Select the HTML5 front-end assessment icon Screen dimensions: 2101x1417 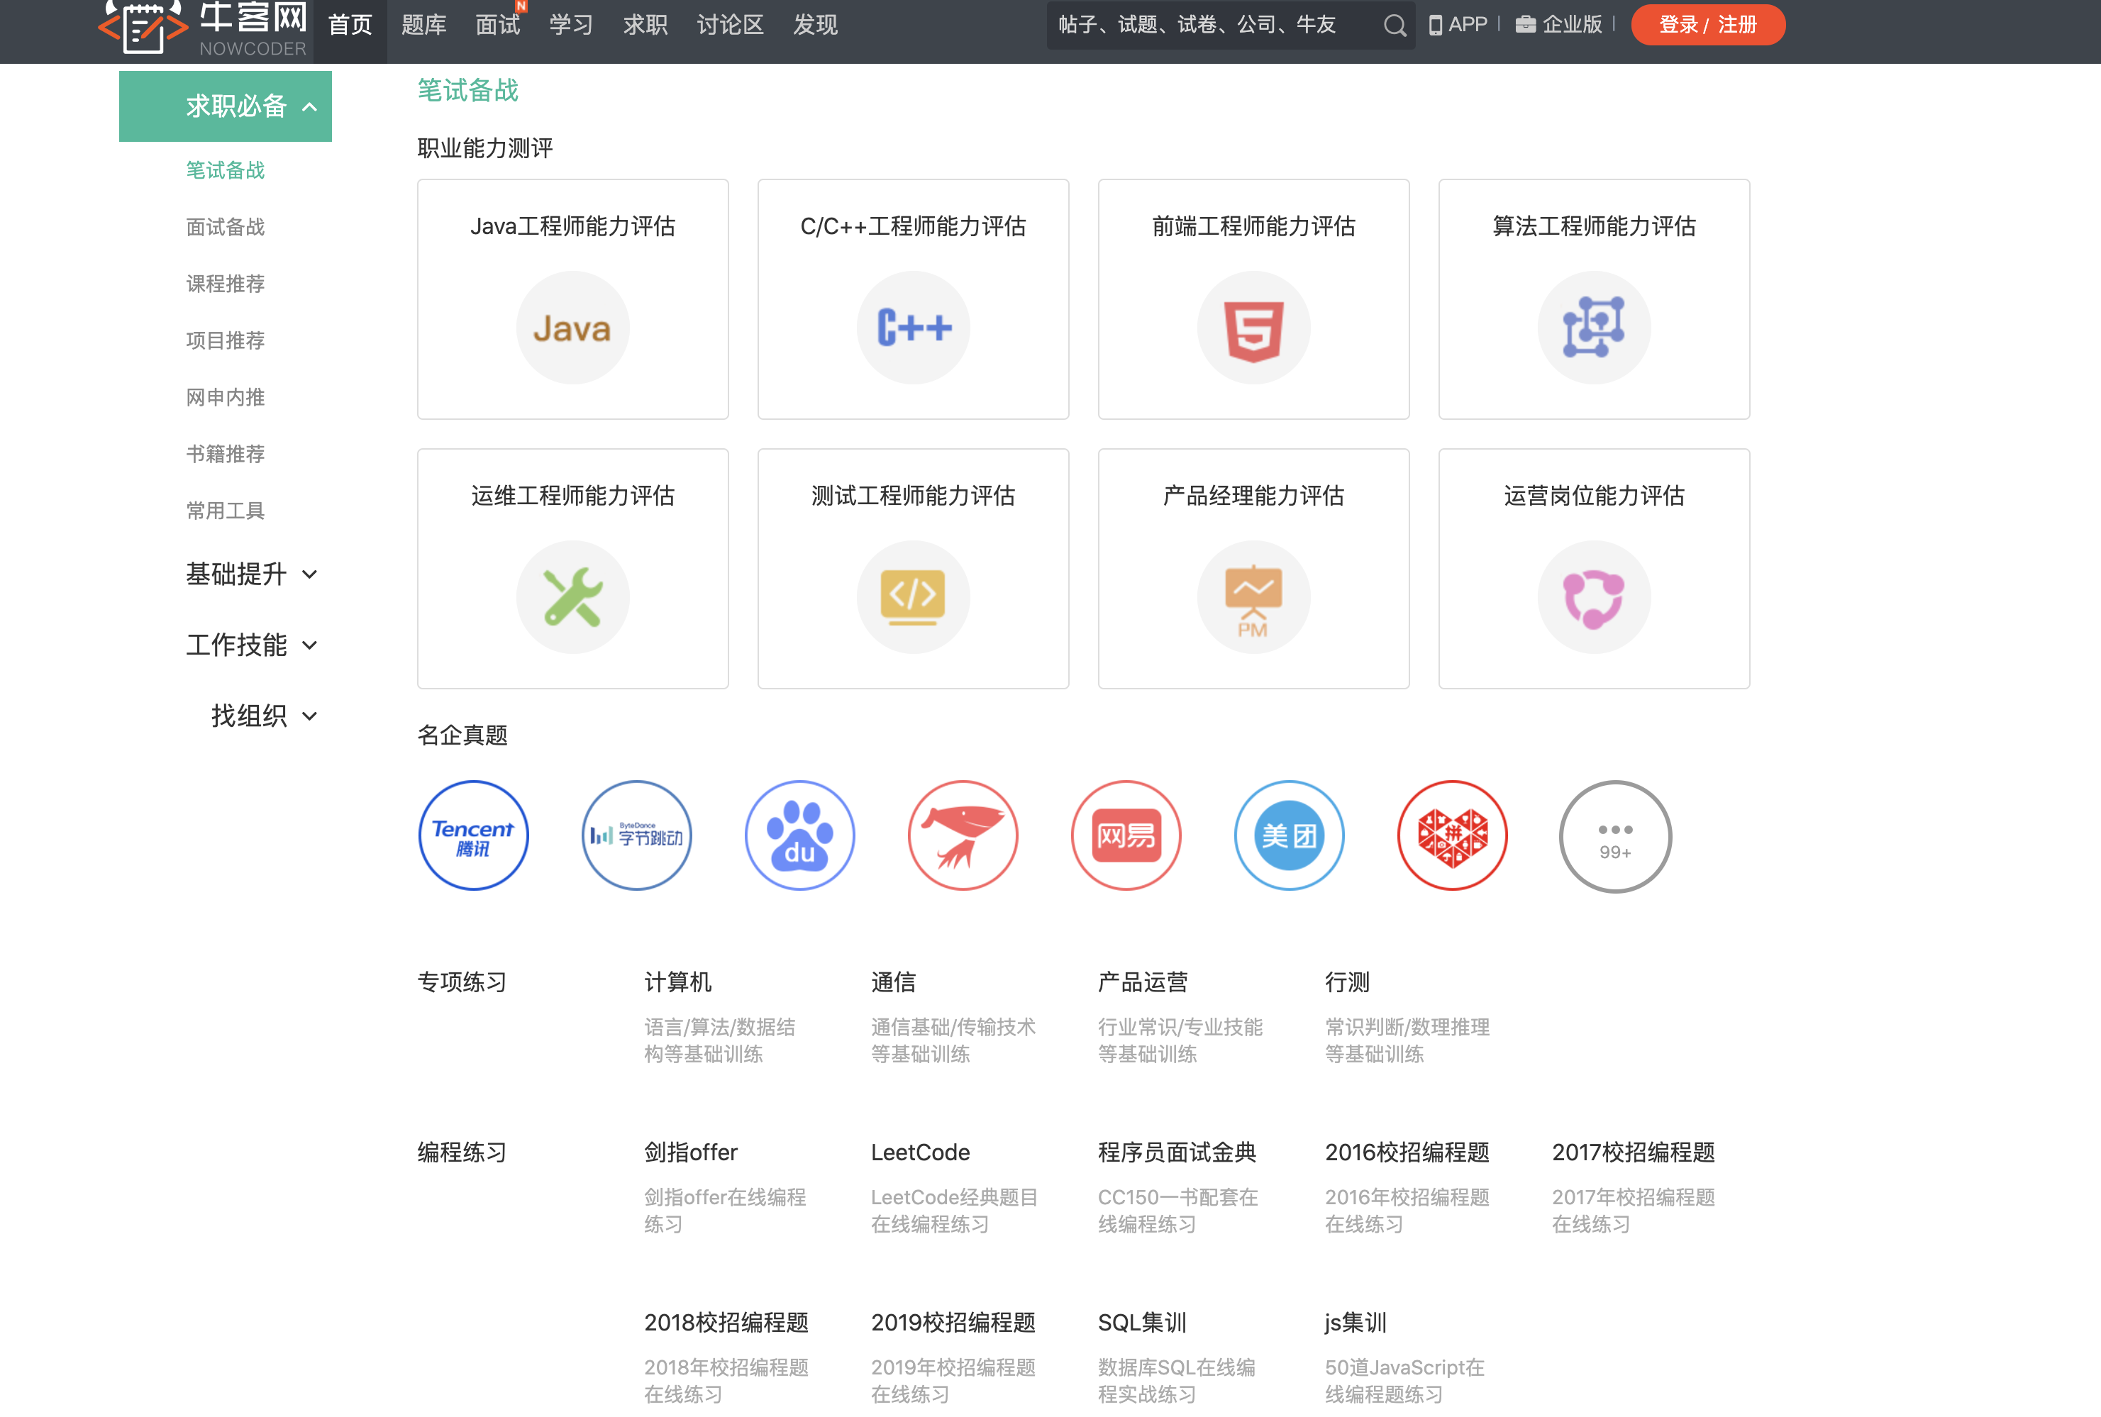pyautogui.click(x=1253, y=327)
